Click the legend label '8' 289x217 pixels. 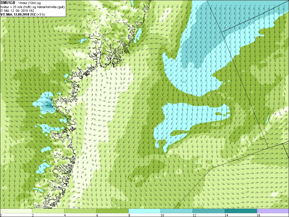tap(129, 215)
